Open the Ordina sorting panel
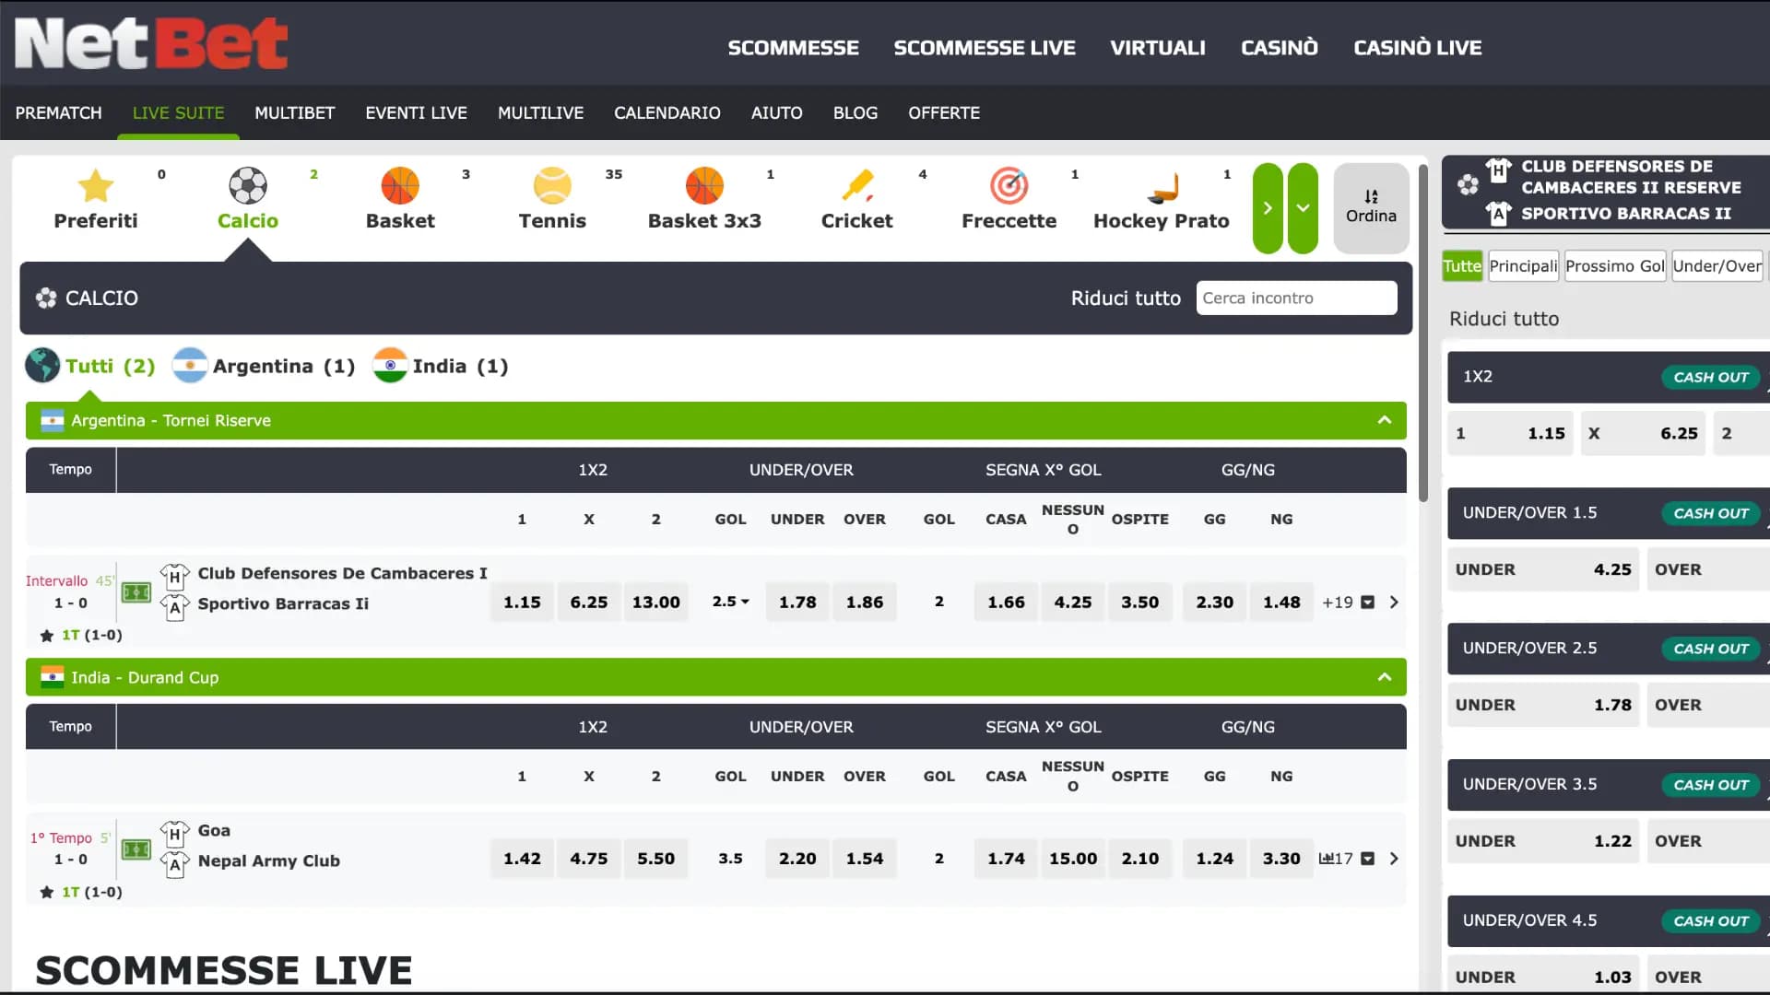 (1371, 208)
